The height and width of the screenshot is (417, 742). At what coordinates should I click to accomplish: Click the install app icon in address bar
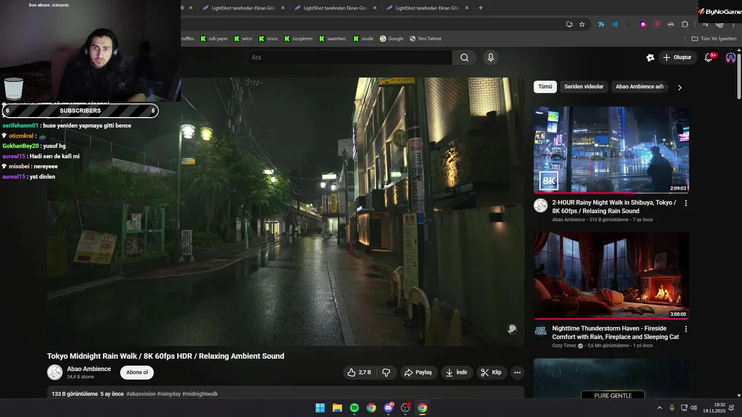[569, 24]
